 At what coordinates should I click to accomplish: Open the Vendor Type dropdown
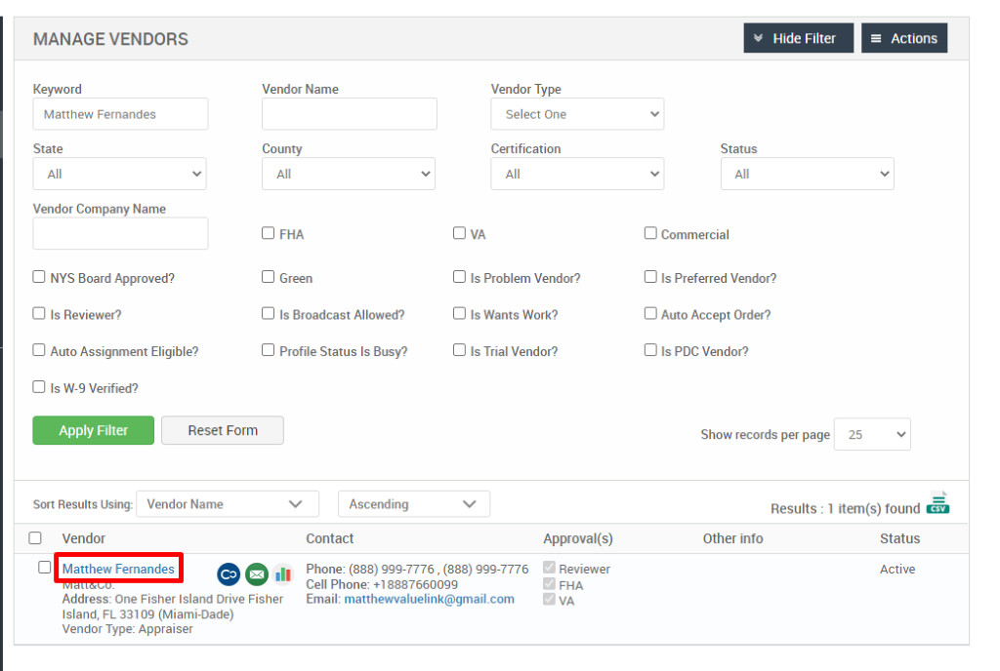(576, 113)
